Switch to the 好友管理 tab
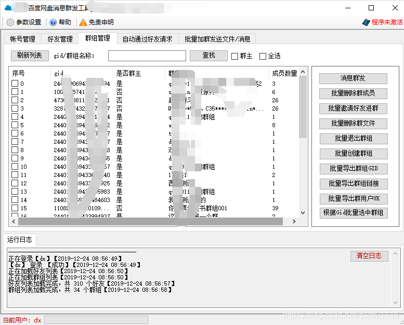This screenshot has width=404, height=325. 60,39
